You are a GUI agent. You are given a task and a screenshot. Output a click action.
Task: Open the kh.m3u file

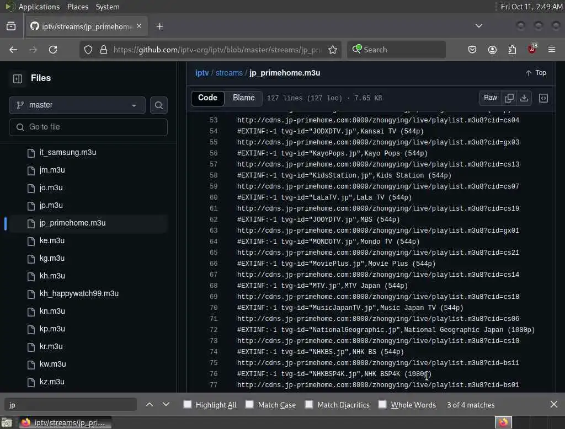52,276
